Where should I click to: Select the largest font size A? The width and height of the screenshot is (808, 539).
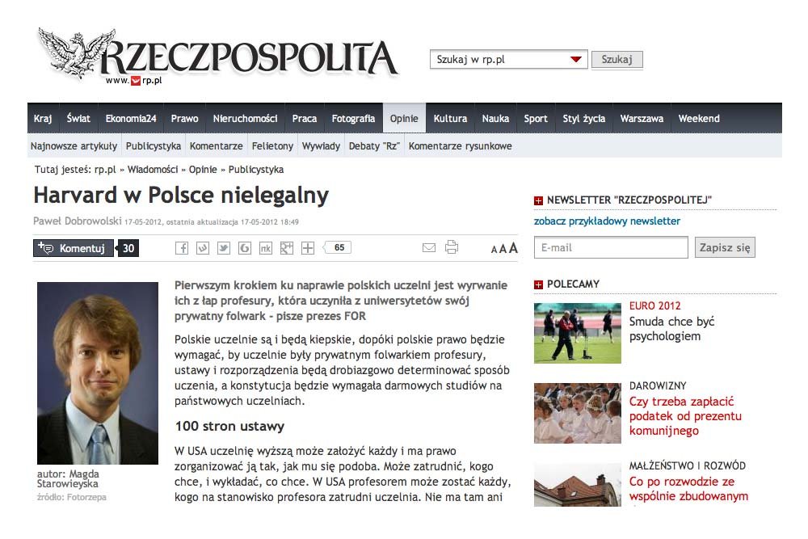click(513, 248)
